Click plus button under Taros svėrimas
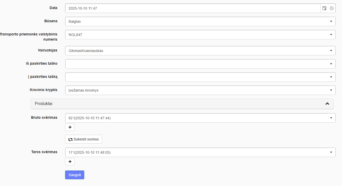Screen dimensions: 342x186 (x=70, y=162)
